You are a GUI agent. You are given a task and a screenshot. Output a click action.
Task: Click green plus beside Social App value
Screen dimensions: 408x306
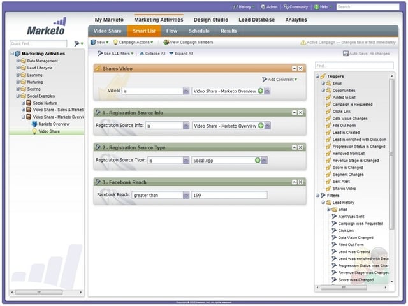[x=258, y=160]
